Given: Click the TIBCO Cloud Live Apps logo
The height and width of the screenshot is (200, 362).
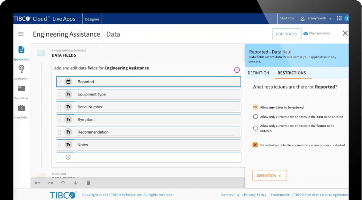Looking at the screenshot, I should tap(44, 19).
